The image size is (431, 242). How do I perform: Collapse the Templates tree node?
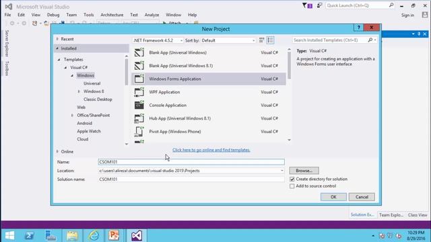coord(59,59)
